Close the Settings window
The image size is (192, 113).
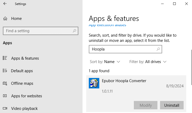click(x=186, y=4)
